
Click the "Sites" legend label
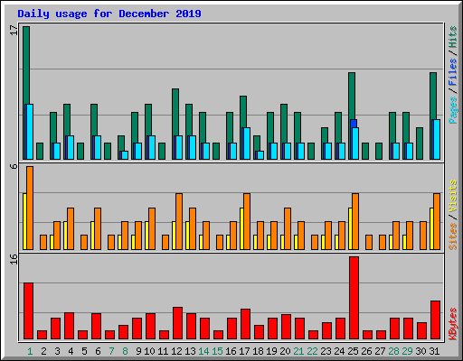(452, 236)
